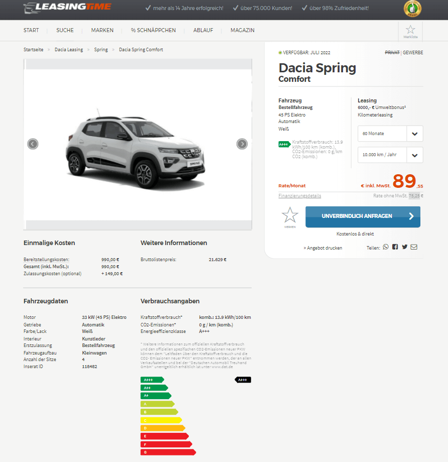Open the 60 Monate duration dropdown
Image resolution: width=448 pixels, height=462 pixels.
(x=390, y=134)
